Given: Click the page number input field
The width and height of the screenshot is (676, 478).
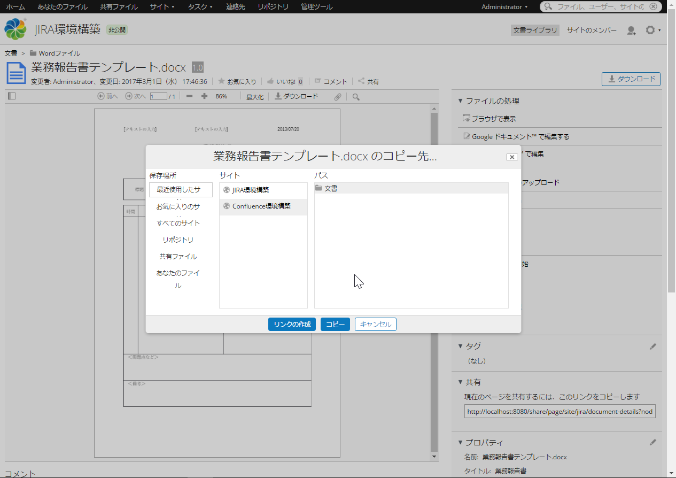Looking at the screenshot, I should [158, 97].
